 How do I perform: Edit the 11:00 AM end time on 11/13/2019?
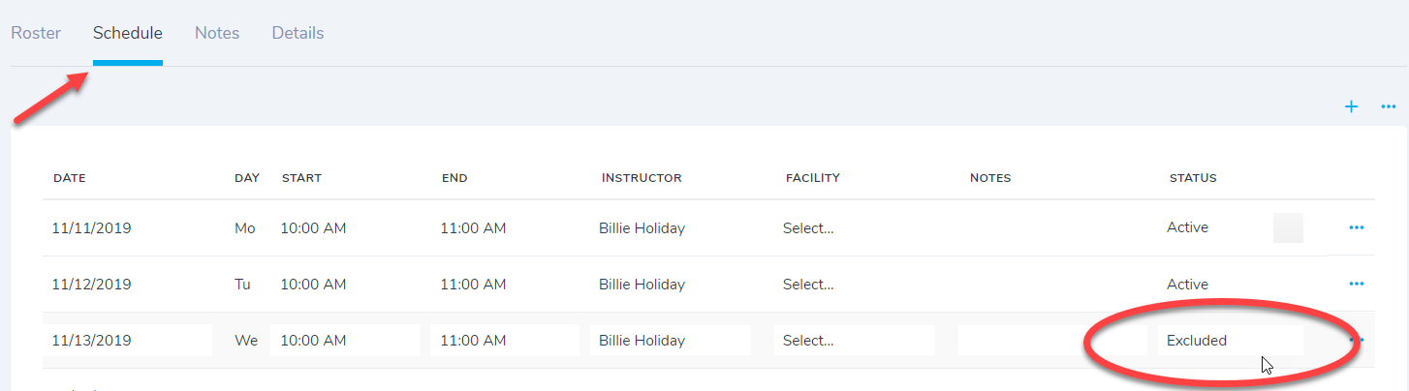tap(504, 341)
